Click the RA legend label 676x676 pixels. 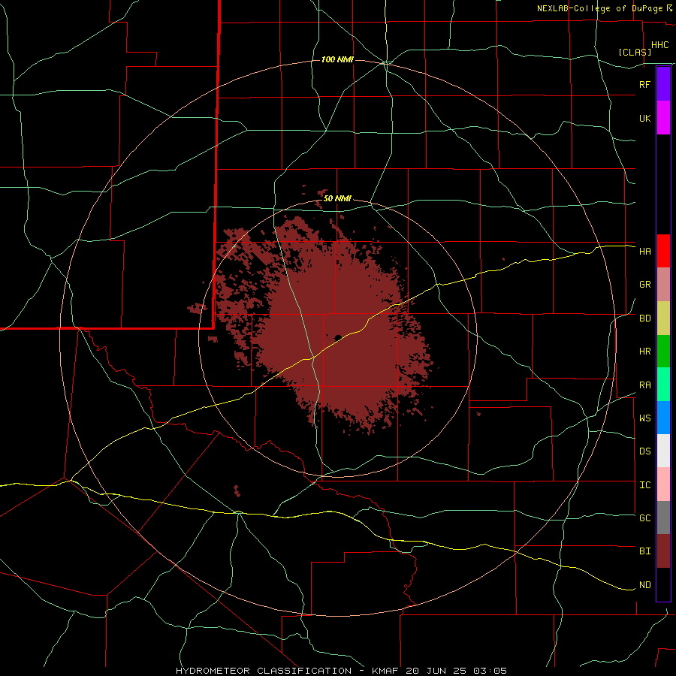[x=644, y=385]
